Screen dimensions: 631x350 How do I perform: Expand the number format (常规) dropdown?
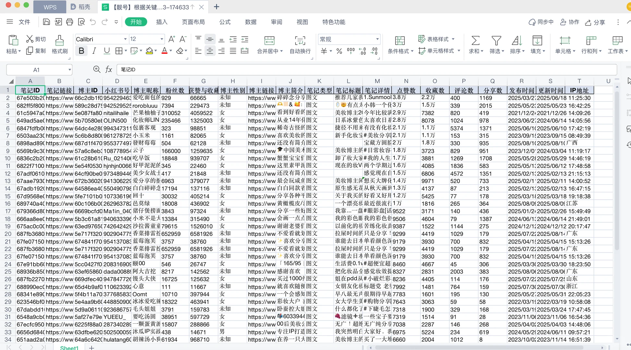(377, 39)
